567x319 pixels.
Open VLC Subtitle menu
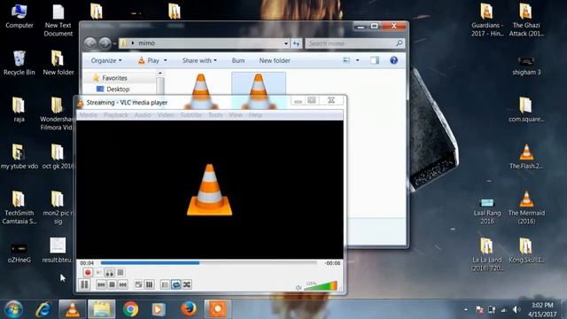191,115
